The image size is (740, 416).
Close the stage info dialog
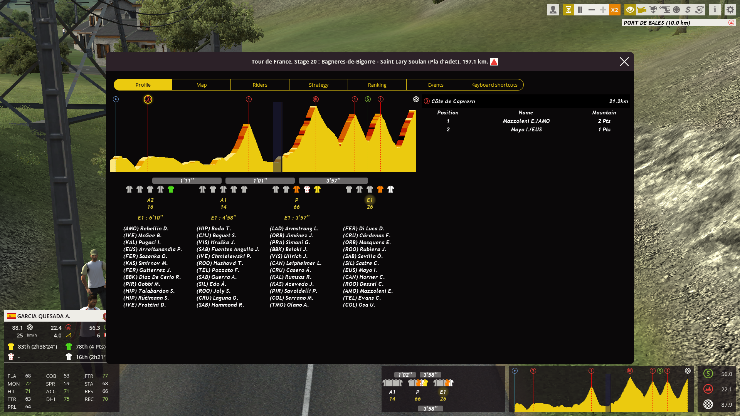(x=624, y=62)
